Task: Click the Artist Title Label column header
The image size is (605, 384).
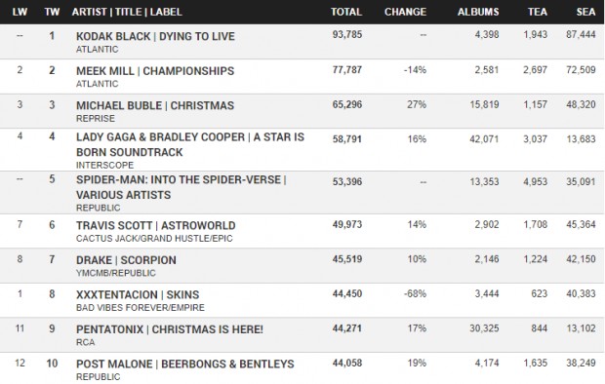Action: 127,12
